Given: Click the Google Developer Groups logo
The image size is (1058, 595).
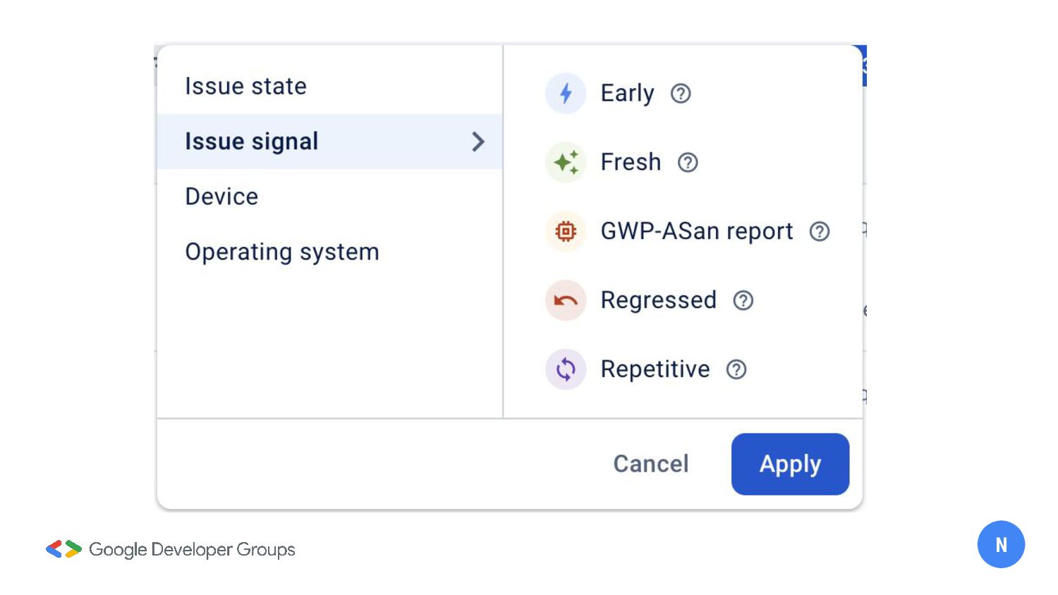Looking at the screenshot, I should pos(171,549).
